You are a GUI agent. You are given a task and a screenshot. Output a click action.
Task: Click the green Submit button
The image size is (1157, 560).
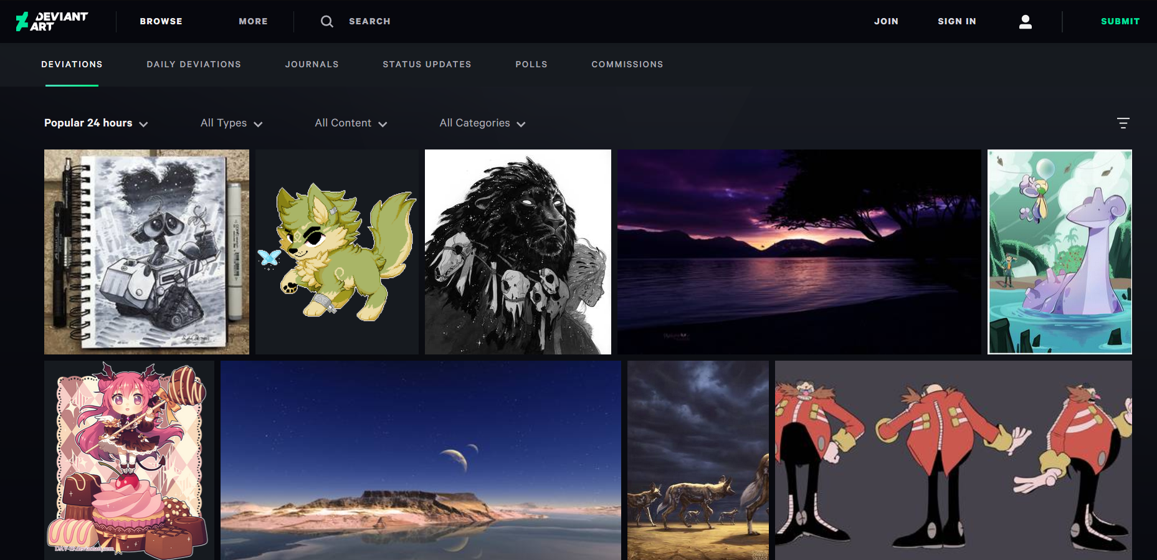point(1120,21)
